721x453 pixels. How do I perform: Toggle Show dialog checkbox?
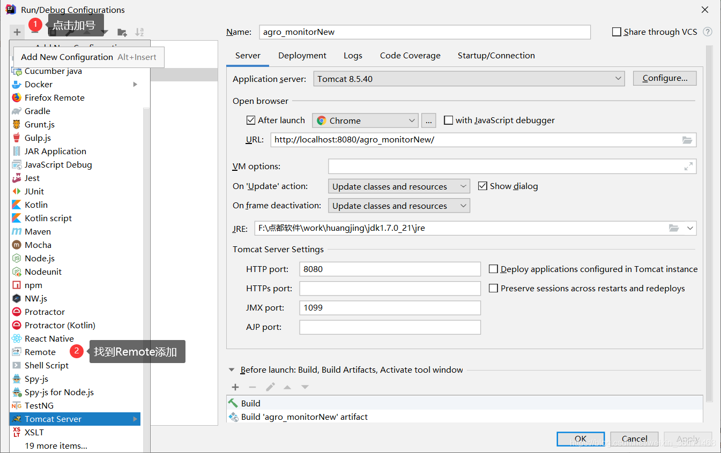click(x=482, y=186)
